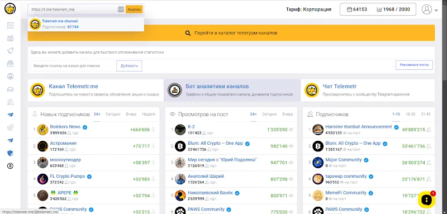Click the Telemetr logo in top-left corner
The height and width of the screenshot is (214, 447).
[x=10, y=8]
